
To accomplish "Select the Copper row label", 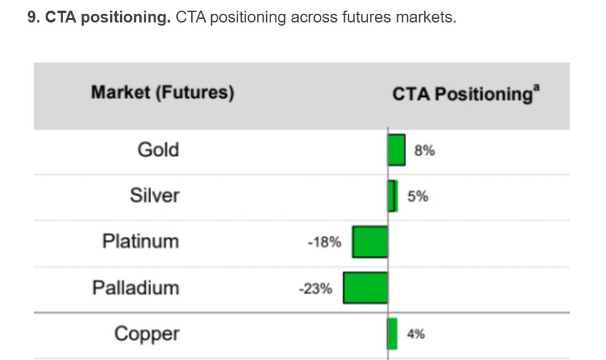I will (x=146, y=334).
